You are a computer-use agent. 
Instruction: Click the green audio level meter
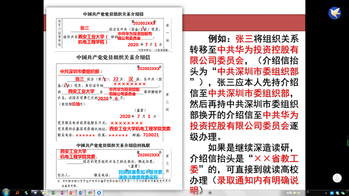[x=348, y=141]
